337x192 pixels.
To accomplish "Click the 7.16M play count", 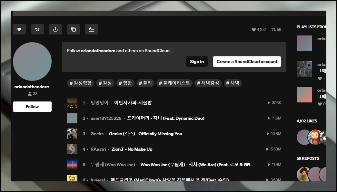I will [274, 118].
